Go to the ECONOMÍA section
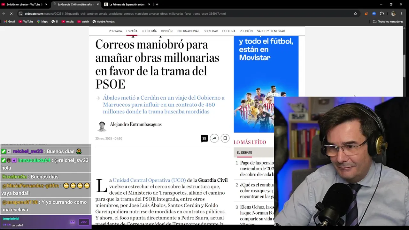The height and width of the screenshot is (230, 409). point(149,31)
